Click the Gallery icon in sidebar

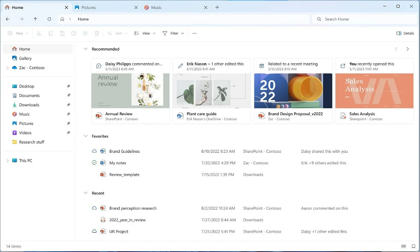[14, 58]
